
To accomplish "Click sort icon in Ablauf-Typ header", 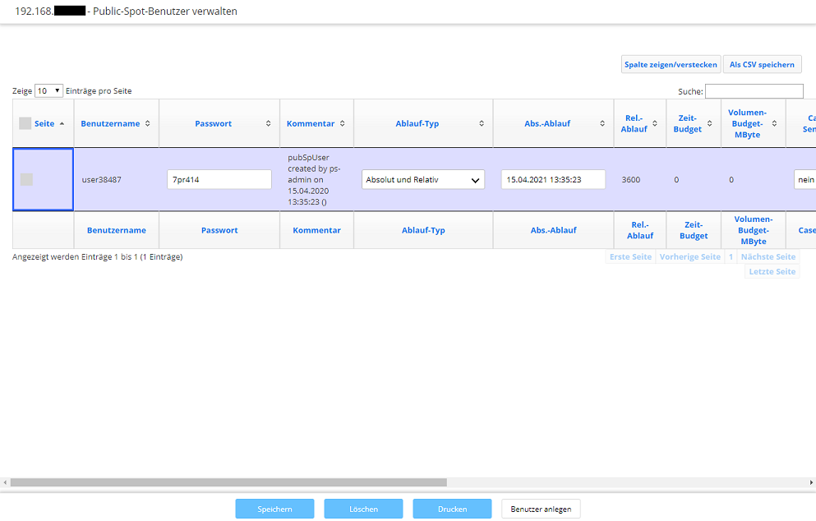I will point(482,123).
